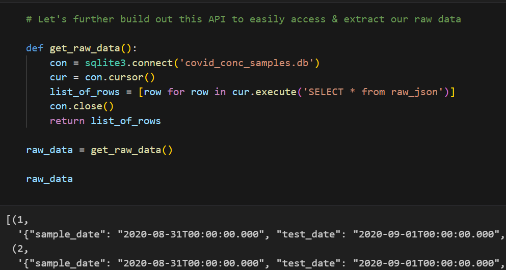Click tuple index 2 in the output
Viewport: 506px width, 270px height.
click(x=20, y=249)
